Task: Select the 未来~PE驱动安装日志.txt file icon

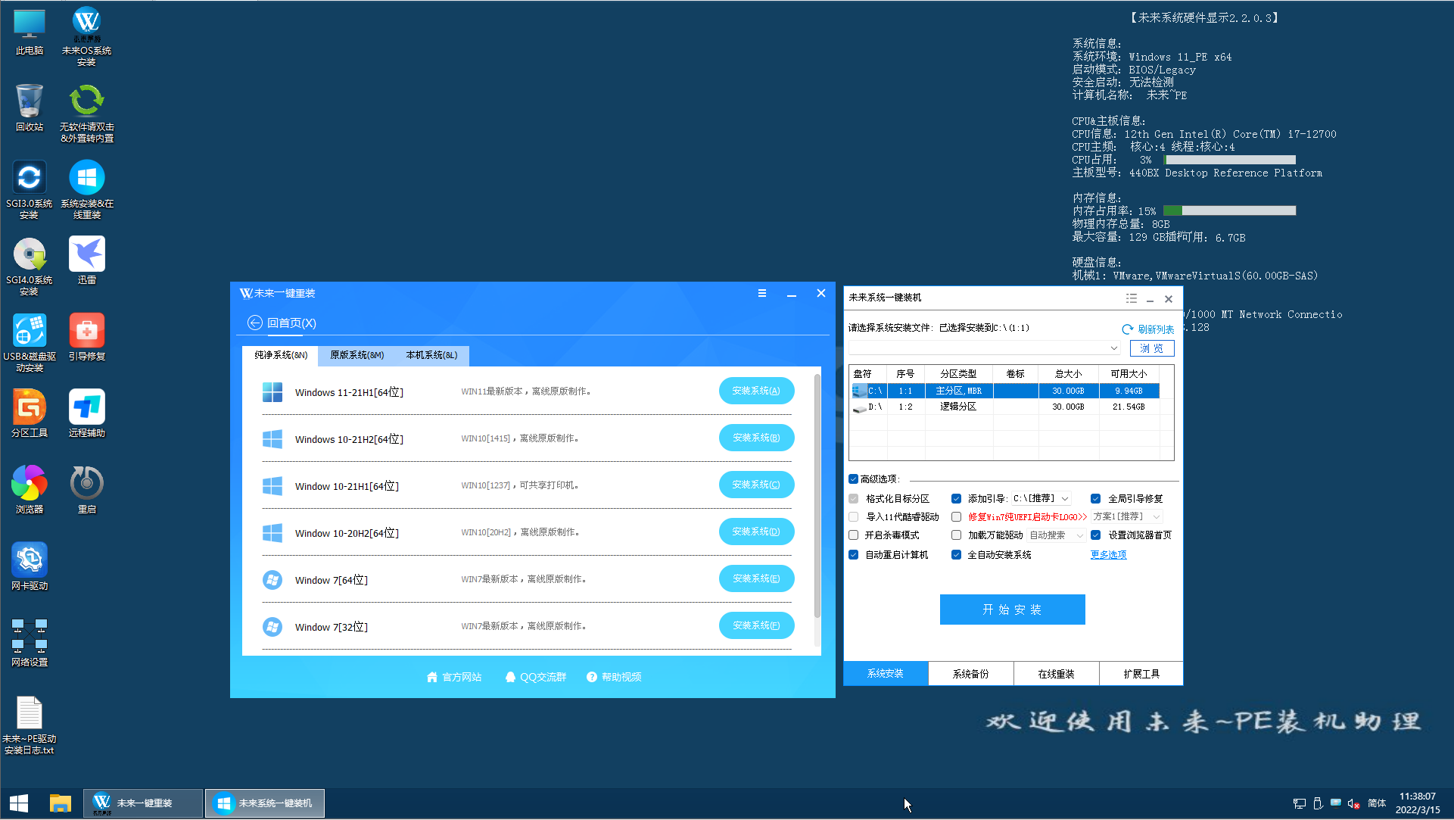Action: pos(30,725)
